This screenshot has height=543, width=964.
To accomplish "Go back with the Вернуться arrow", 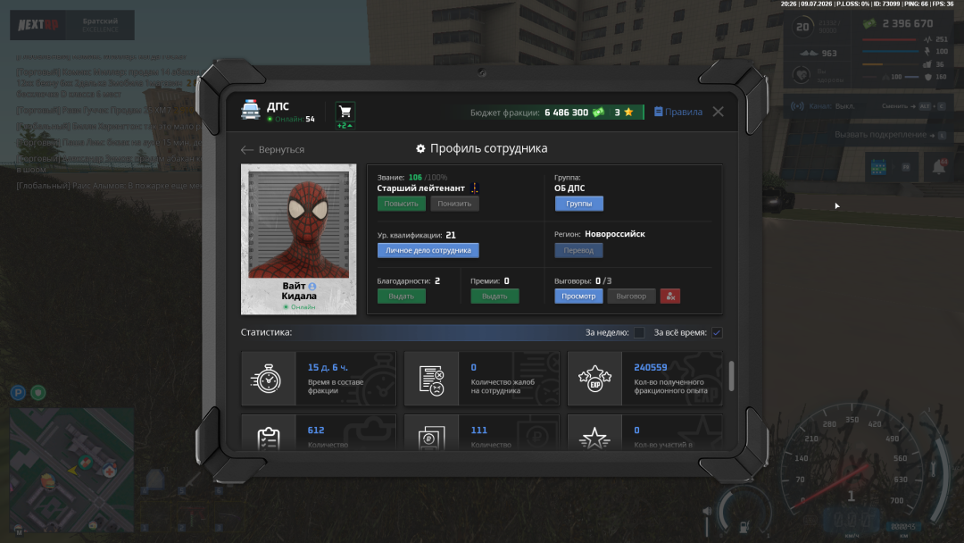I will (272, 149).
